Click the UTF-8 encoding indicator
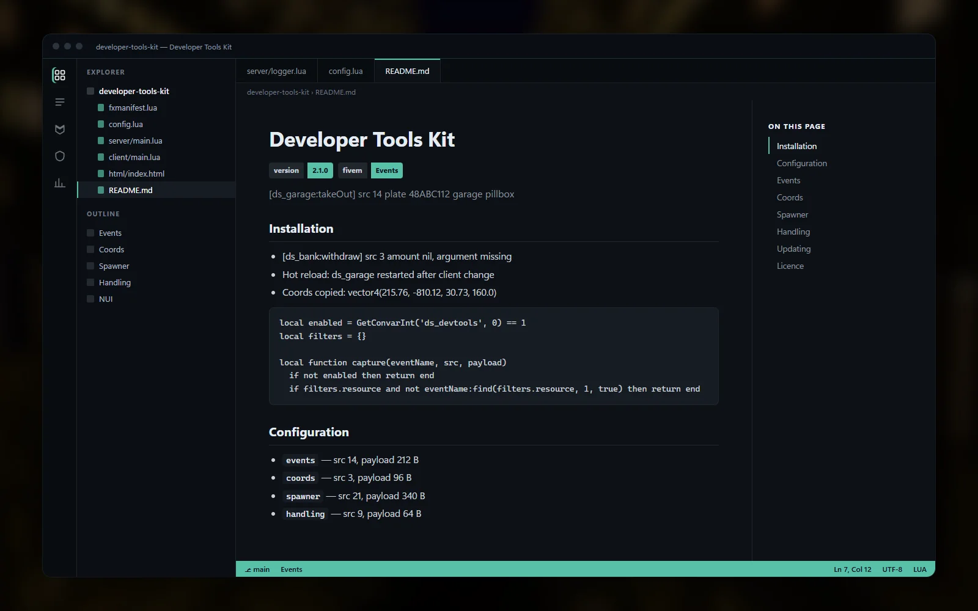 click(892, 569)
